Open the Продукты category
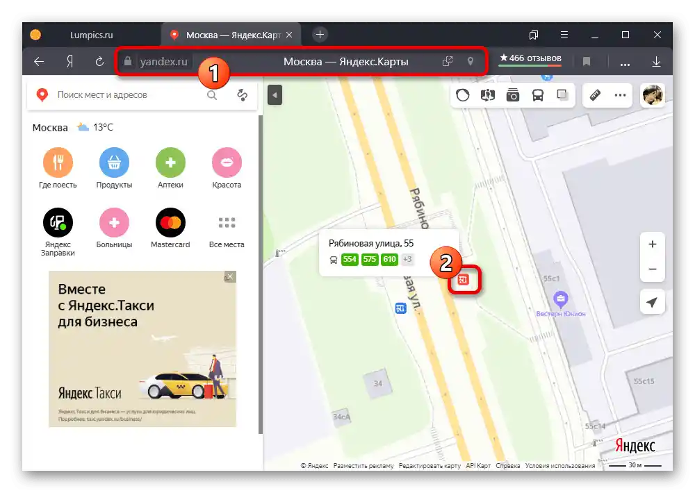This screenshot has height=493, width=695. [114, 168]
